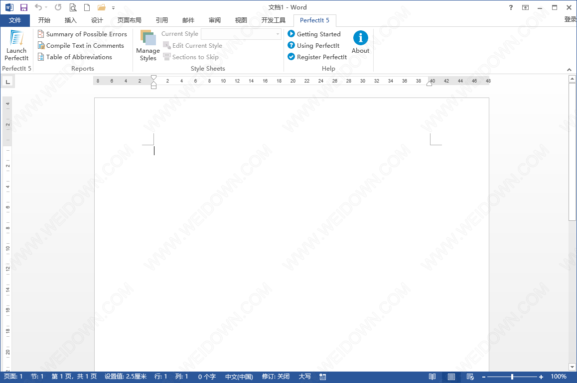
Task: Open Word Help question mark
Action: pos(511,7)
